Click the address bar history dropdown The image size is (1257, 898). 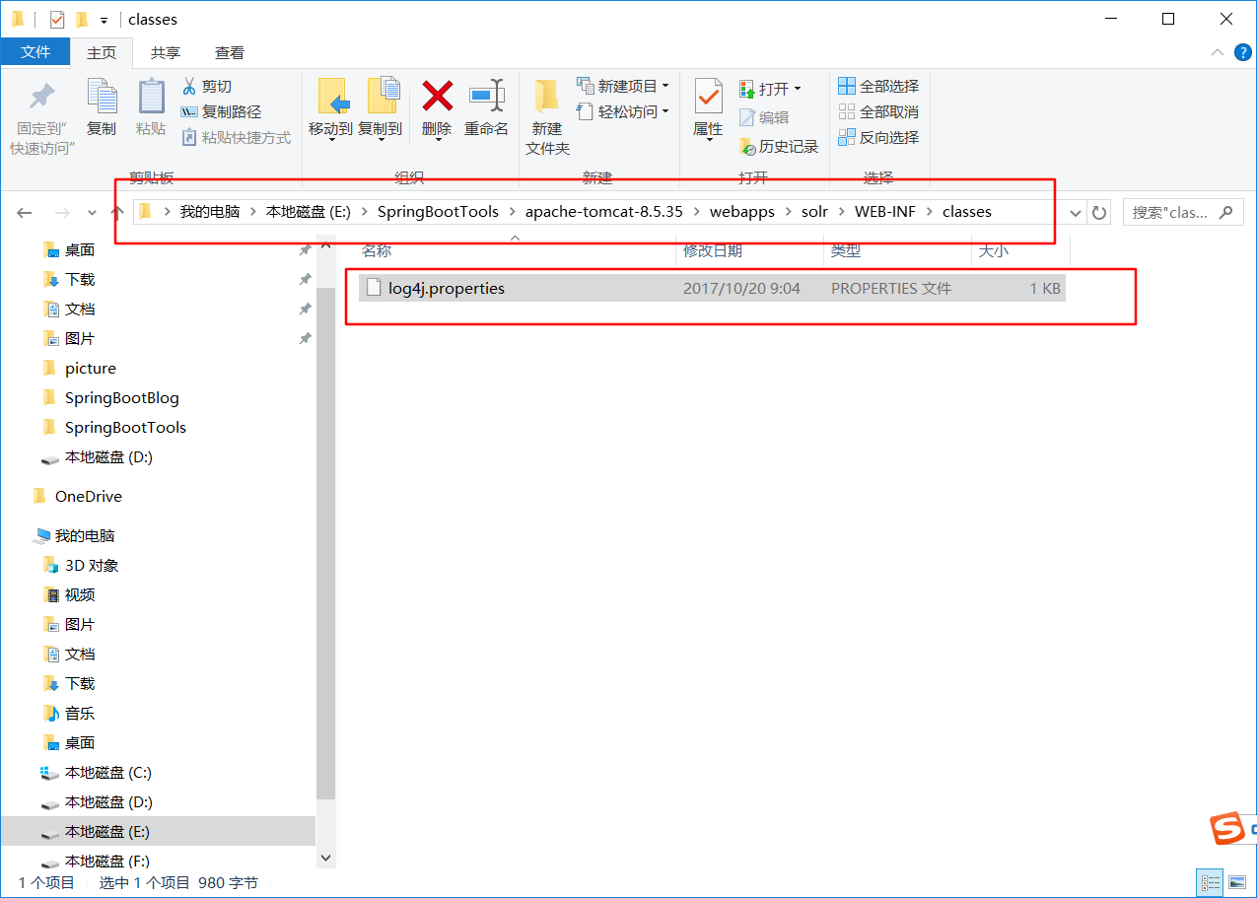coord(1074,212)
